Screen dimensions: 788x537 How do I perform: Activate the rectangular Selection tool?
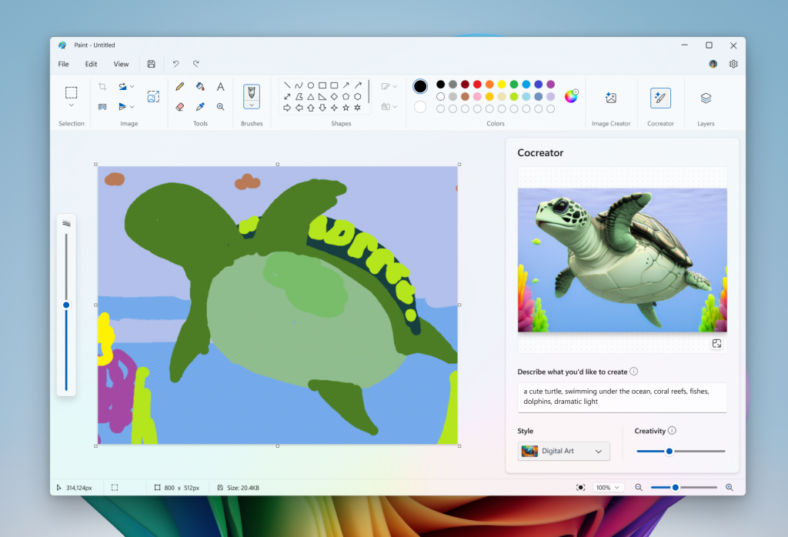point(72,92)
